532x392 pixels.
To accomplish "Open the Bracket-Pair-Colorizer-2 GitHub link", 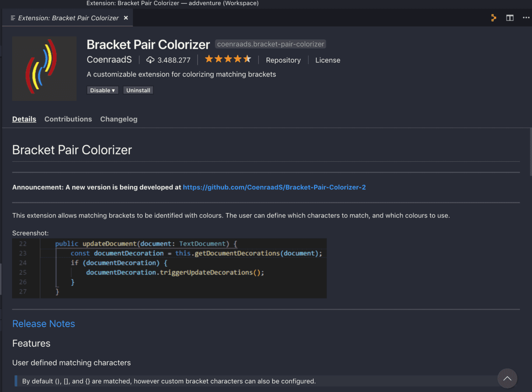I will tap(274, 187).
